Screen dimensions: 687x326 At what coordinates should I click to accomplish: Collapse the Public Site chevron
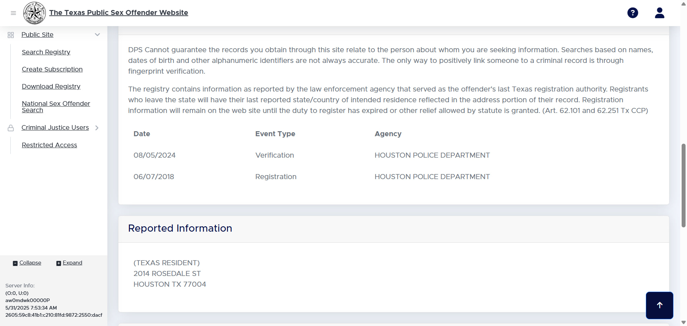(x=97, y=35)
